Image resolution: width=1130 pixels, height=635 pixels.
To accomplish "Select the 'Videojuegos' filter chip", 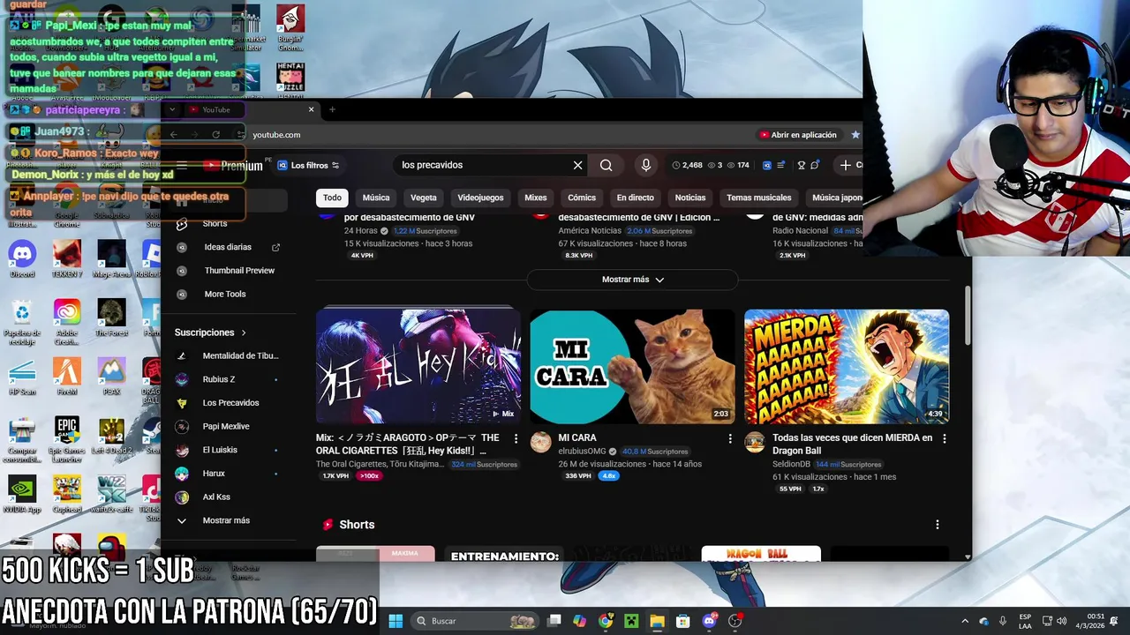I will 480,198.
